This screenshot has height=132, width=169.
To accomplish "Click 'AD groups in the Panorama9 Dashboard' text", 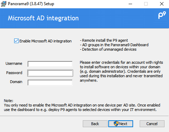I will tap(114, 45).
